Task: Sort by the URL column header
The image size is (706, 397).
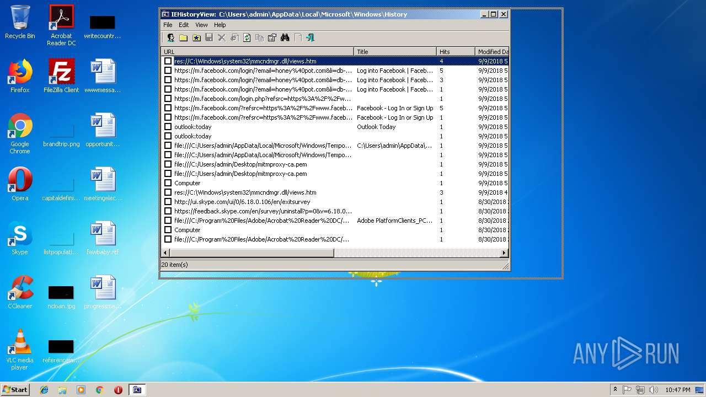Action: (258, 52)
